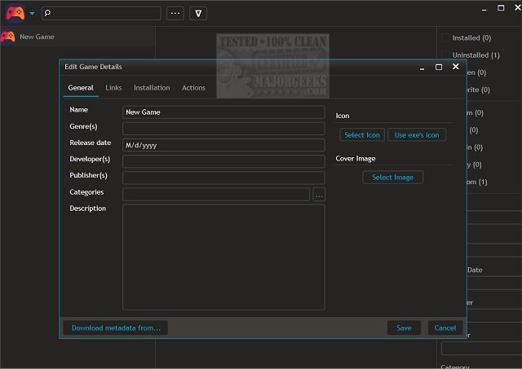Maximize the Edit Game Details dialog
Screen dimensions: 522x369
coord(439,67)
